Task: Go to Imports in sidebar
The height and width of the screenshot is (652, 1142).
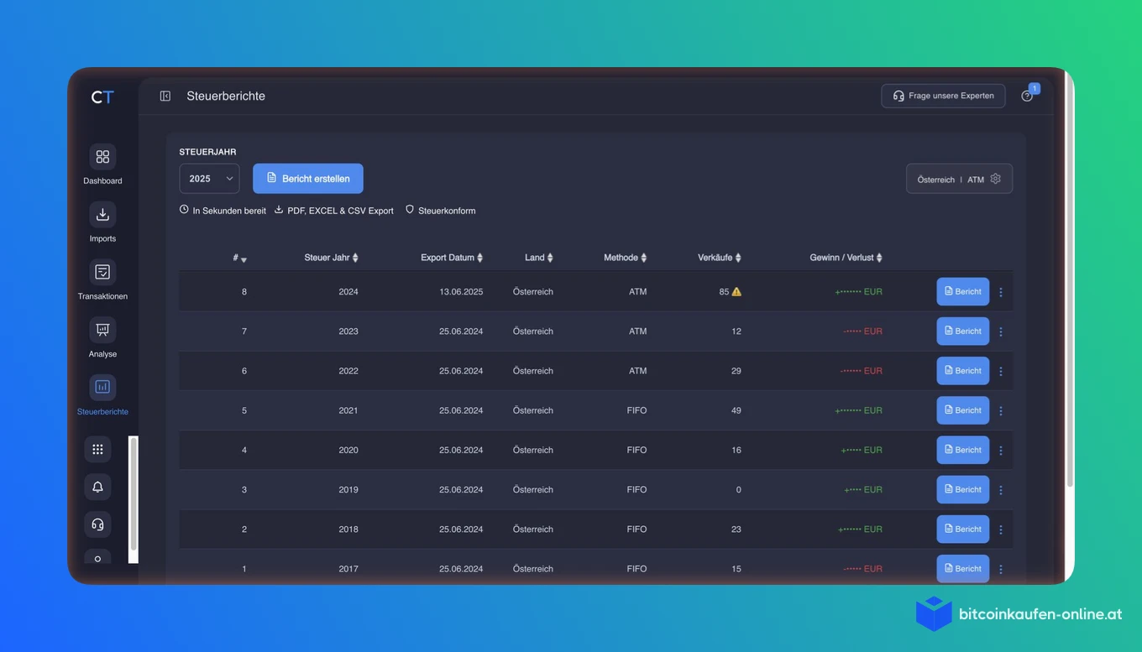Action: [x=102, y=215]
